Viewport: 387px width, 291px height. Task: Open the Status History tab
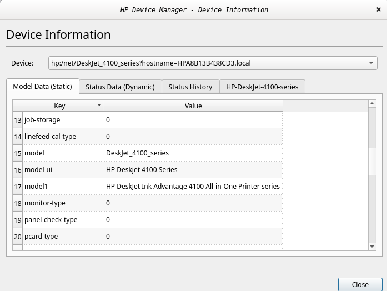click(x=190, y=87)
